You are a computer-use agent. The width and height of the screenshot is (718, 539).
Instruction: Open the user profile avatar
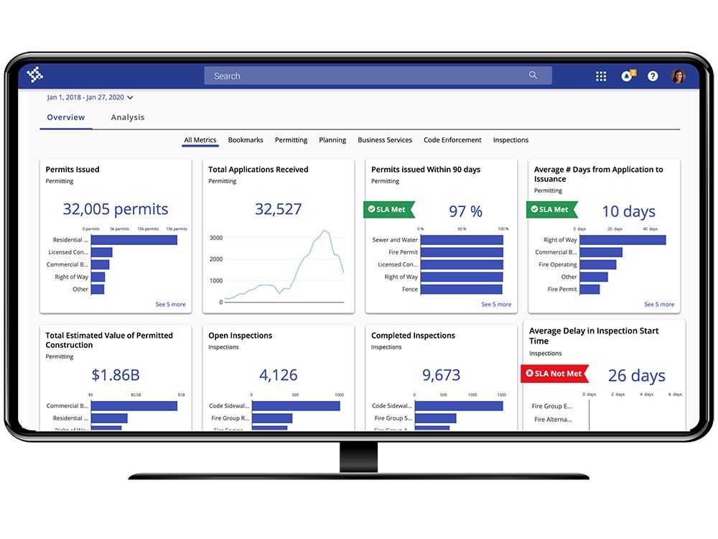coord(679,75)
